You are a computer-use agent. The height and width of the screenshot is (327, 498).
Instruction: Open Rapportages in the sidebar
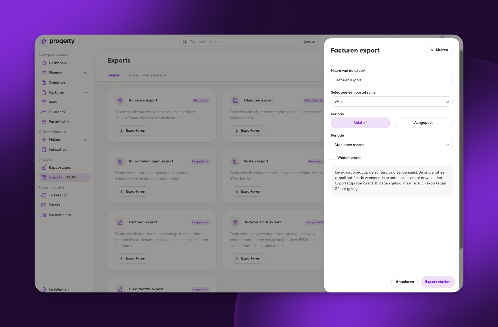(x=64, y=168)
